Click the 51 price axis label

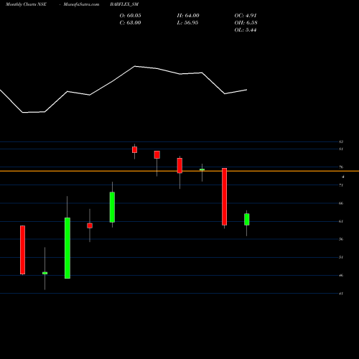pos(341,257)
